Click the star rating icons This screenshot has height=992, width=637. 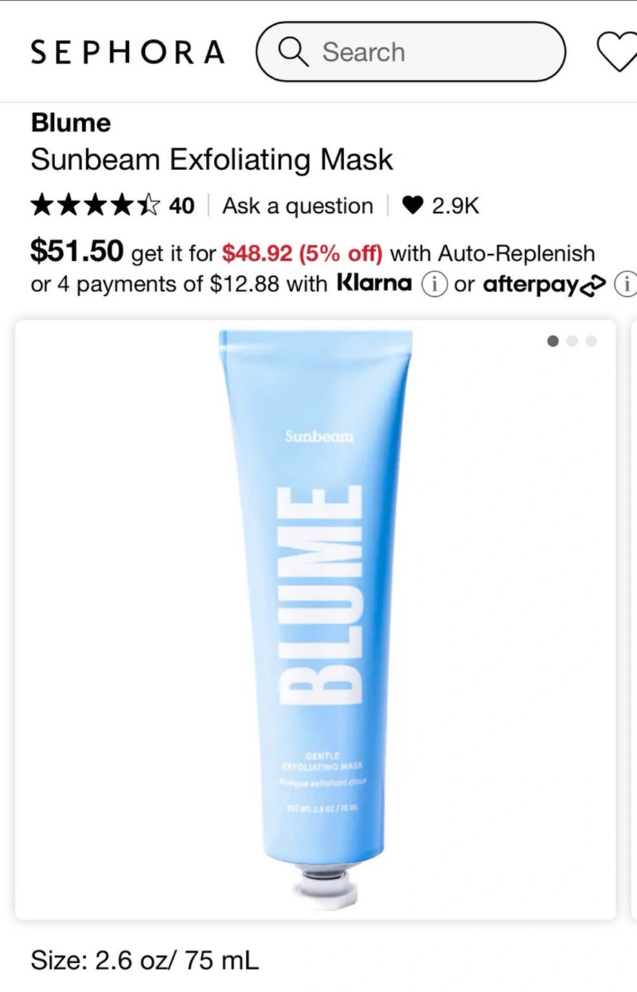pos(96,205)
